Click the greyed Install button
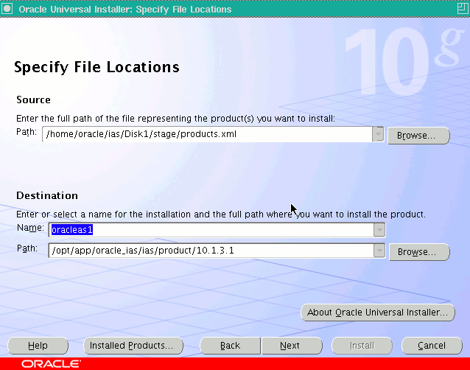Viewport: 470px width, 370px height. 362,346
